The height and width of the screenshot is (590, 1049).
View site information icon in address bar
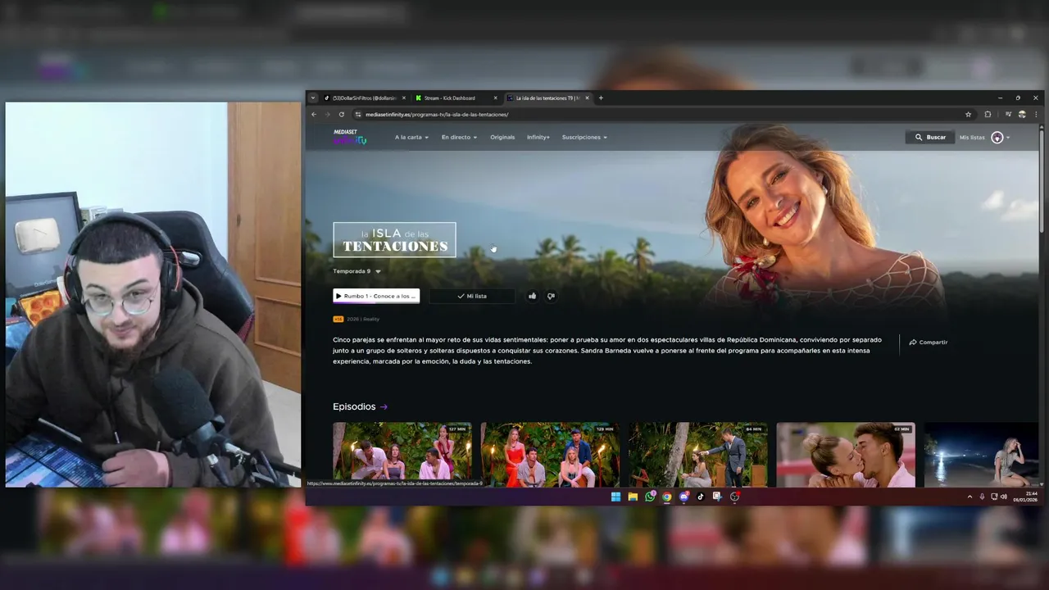357,115
